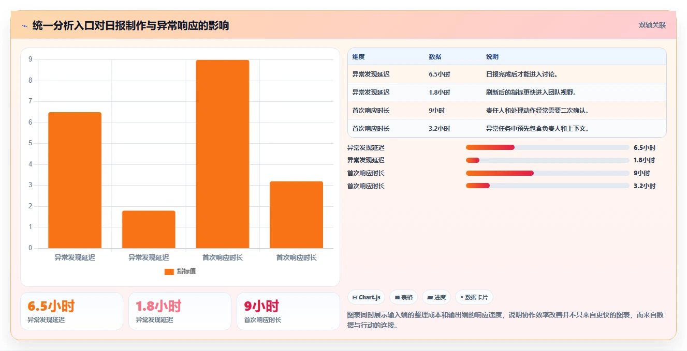This screenshot has width=687, height=351.
Task: Click the 表格 chip
Action: [x=403, y=297]
